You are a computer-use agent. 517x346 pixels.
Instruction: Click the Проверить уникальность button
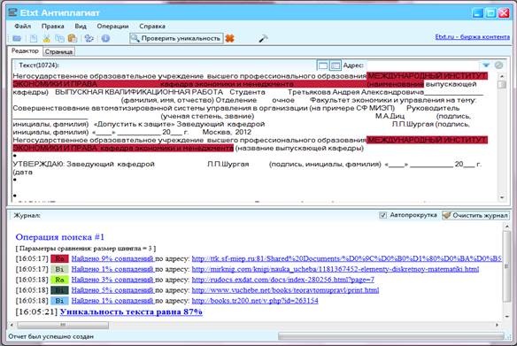(176, 39)
